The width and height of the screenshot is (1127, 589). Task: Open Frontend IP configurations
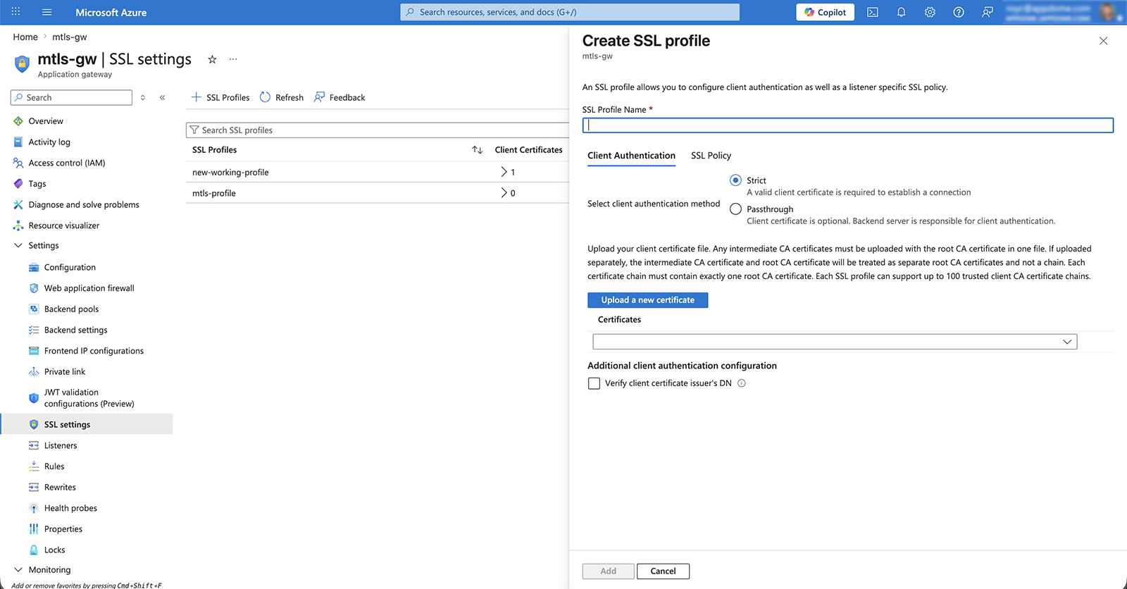coord(94,351)
